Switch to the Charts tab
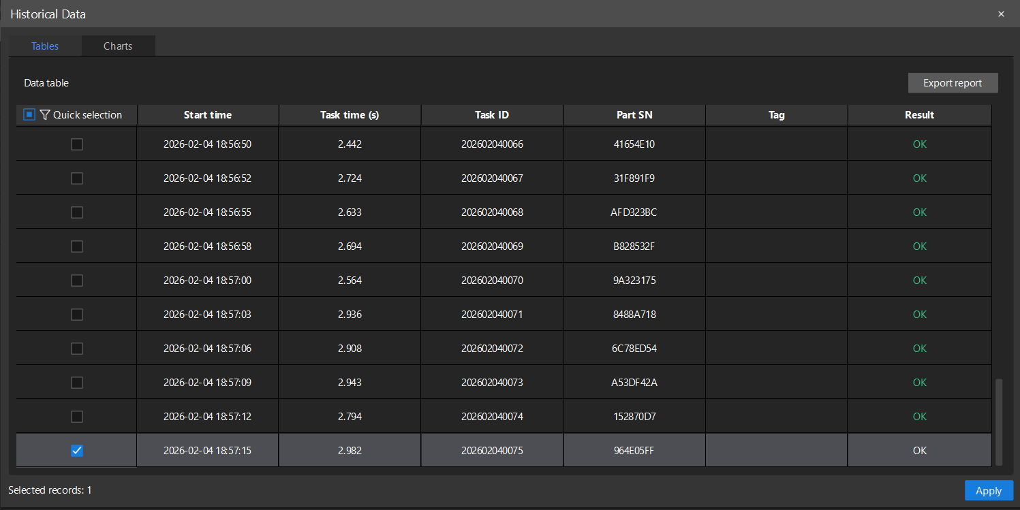 pos(118,46)
